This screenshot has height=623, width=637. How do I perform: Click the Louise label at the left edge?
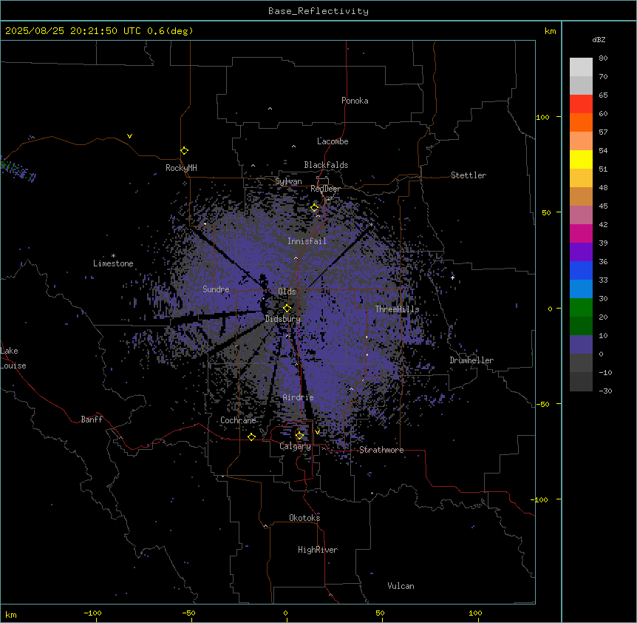pos(13,366)
